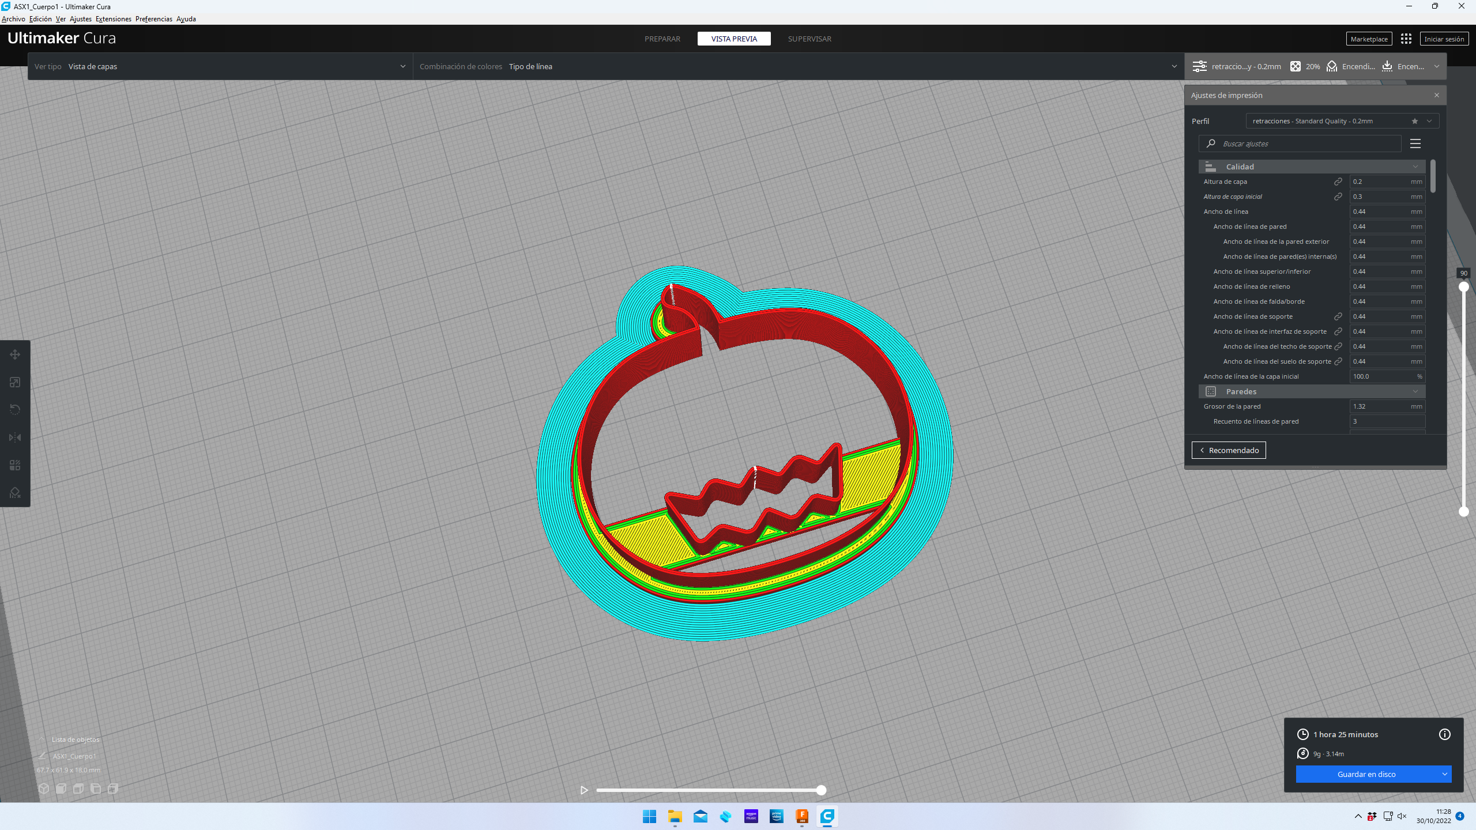Click the top handle of layer slider
The height and width of the screenshot is (830, 1476).
[1463, 286]
